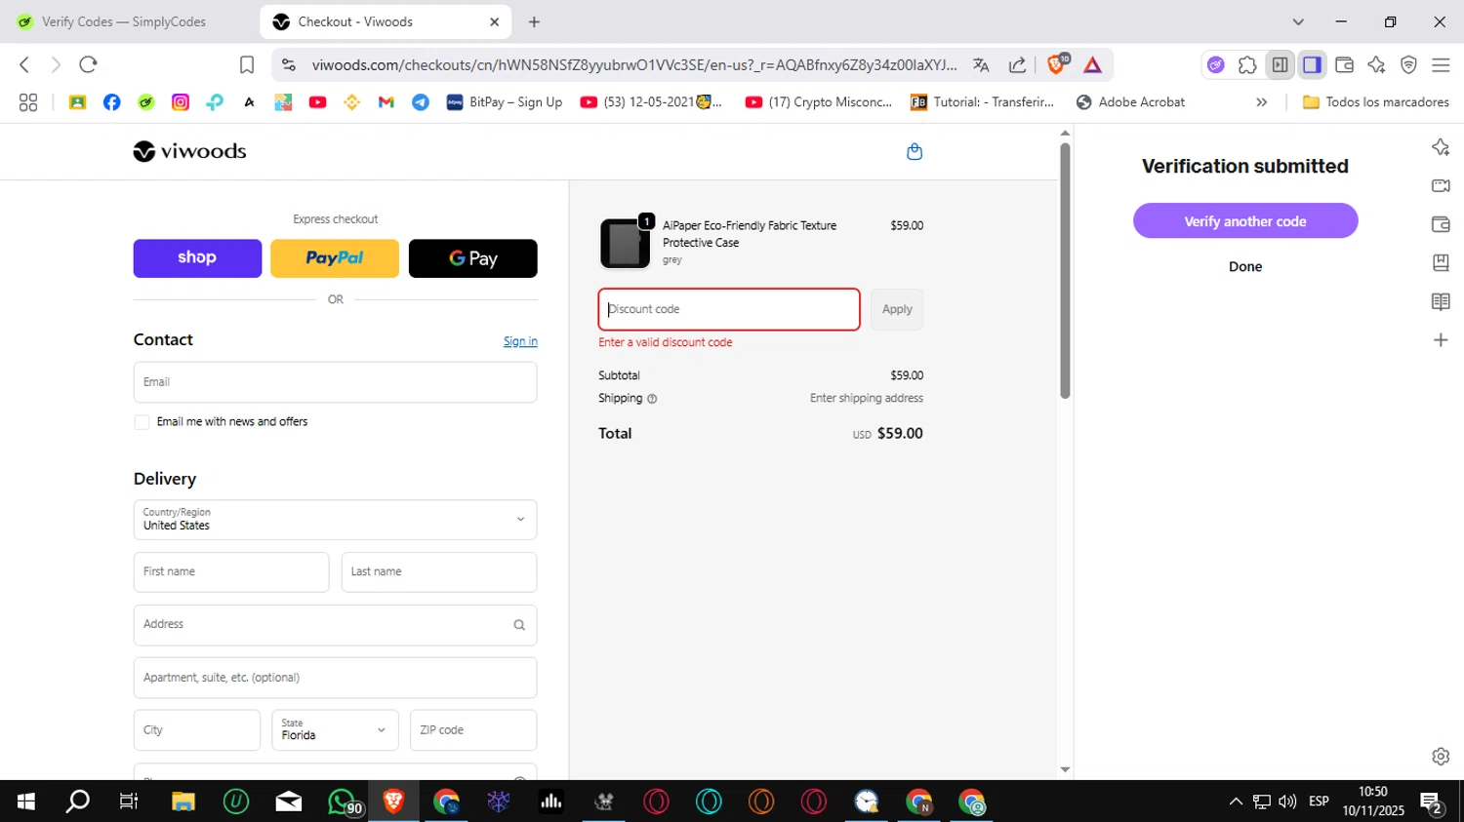This screenshot has height=822, width=1464.
Task: Open a new browser tab
Action: [x=534, y=21]
